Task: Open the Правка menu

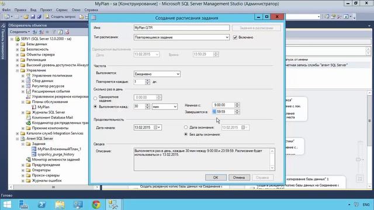Action: point(20,10)
